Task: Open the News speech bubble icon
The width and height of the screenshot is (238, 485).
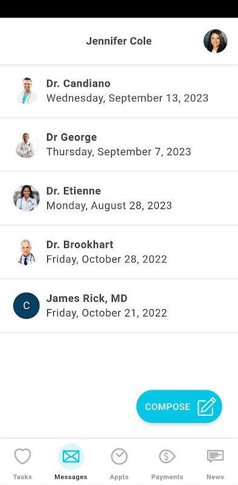Action: tap(215, 457)
